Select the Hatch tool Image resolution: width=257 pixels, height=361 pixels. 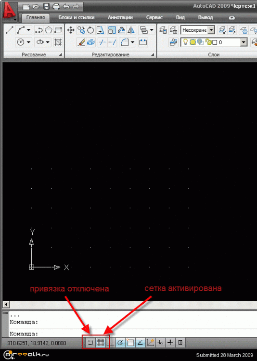[58, 42]
